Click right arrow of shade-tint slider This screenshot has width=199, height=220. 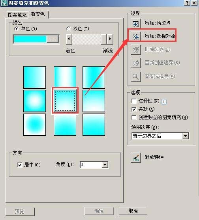click(110, 39)
